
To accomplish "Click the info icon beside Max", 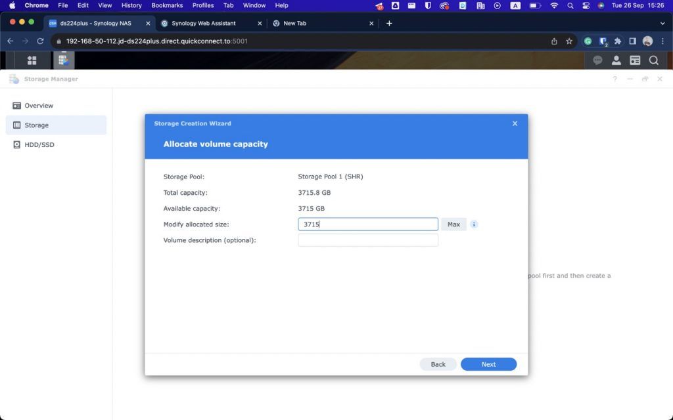I will pos(474,224).
